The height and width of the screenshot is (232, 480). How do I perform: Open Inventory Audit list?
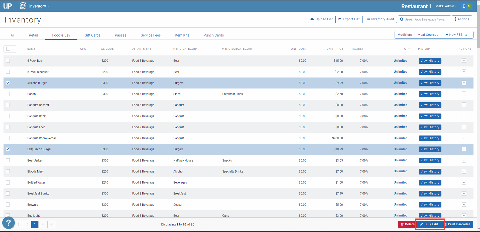(380, 19)
